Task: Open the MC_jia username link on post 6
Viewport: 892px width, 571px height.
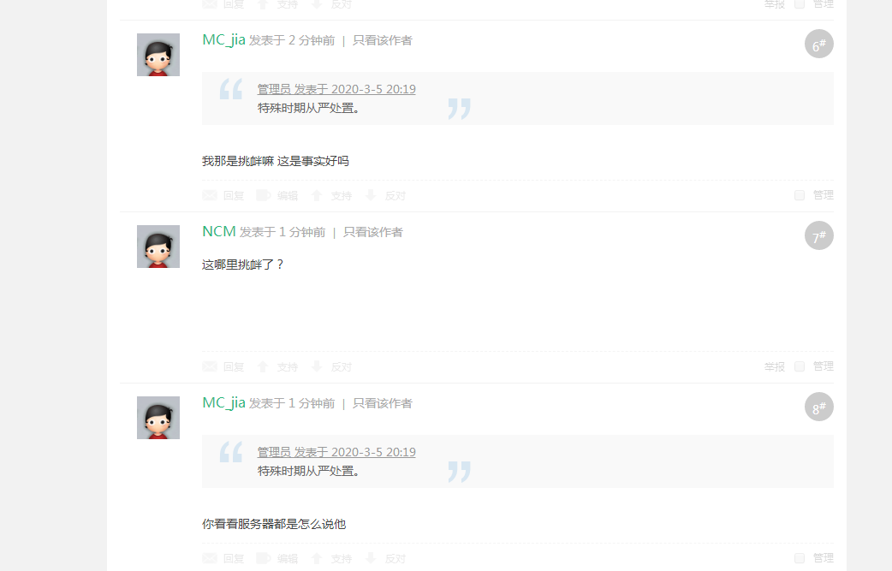Action: point(223,39)
